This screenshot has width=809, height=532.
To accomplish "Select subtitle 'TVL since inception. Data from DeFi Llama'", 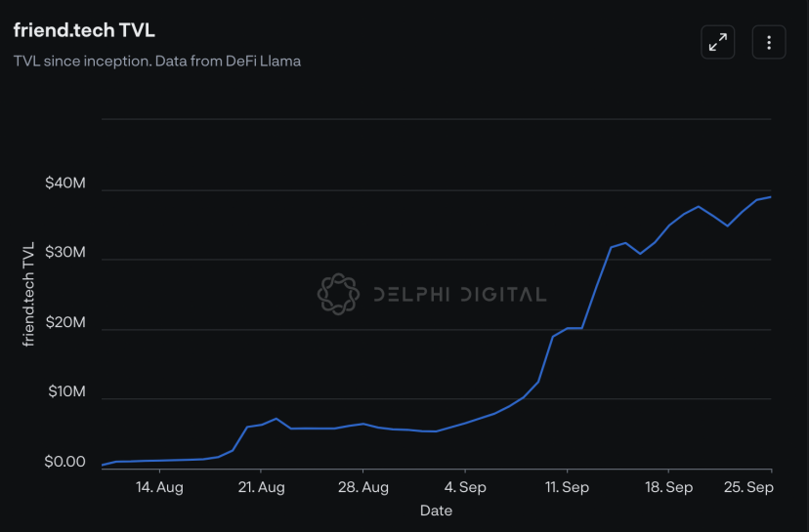I will coord(157,61).
